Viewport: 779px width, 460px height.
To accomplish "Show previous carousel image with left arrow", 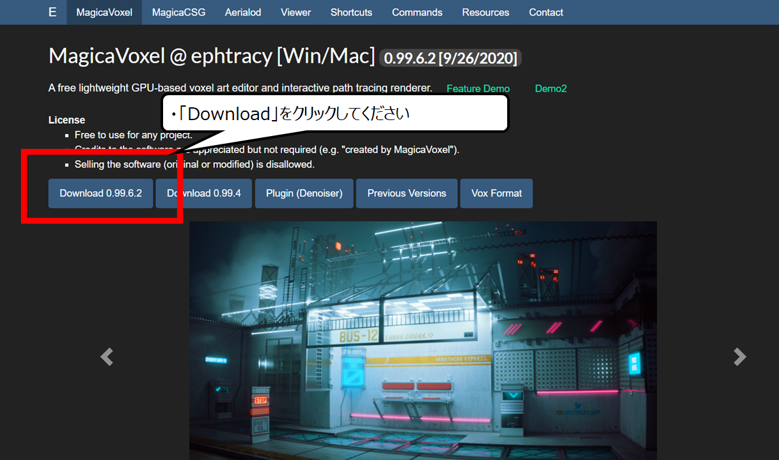I will coord(107,356).
